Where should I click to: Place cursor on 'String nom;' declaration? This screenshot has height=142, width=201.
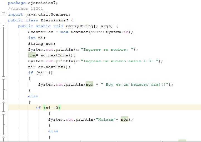[42, 44]
